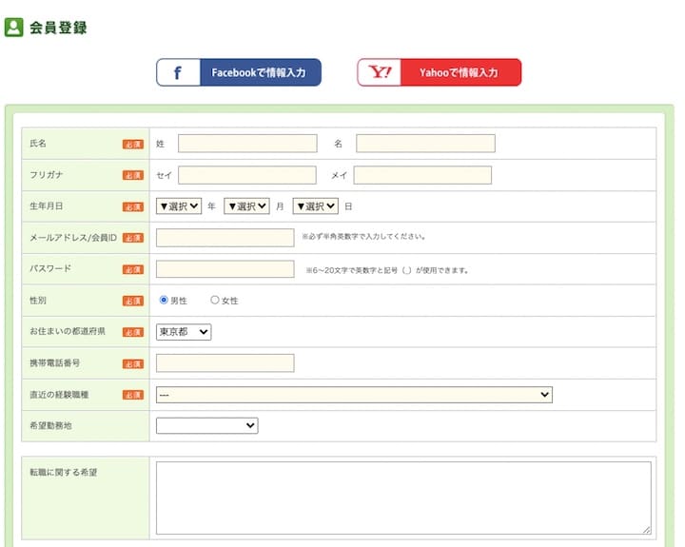Open the birth month 選択 dropdown
This screenshot has width=685, height=547.
[x=246, y=206]
